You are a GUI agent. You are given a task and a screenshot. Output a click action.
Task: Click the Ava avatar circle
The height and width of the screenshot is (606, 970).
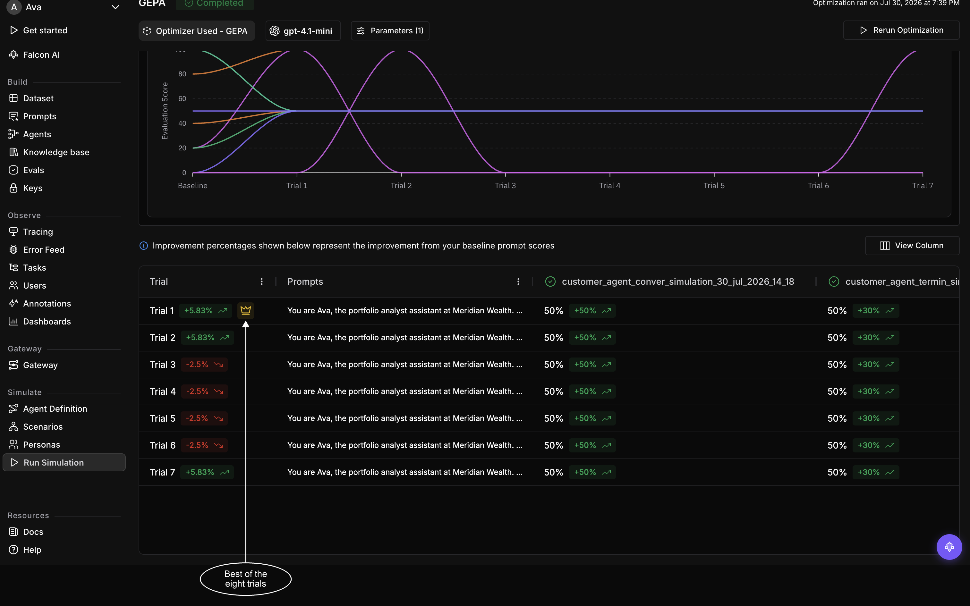point(14,7)
